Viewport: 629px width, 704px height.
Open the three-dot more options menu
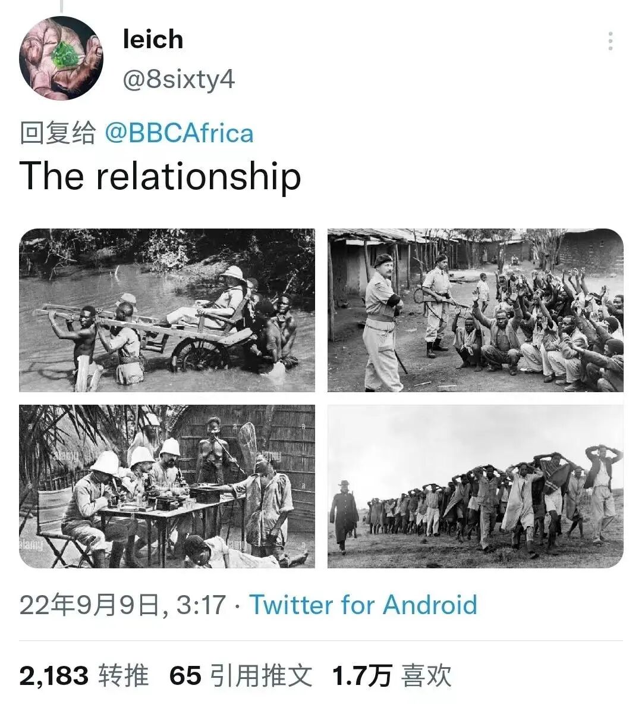(x=610, y=41)
